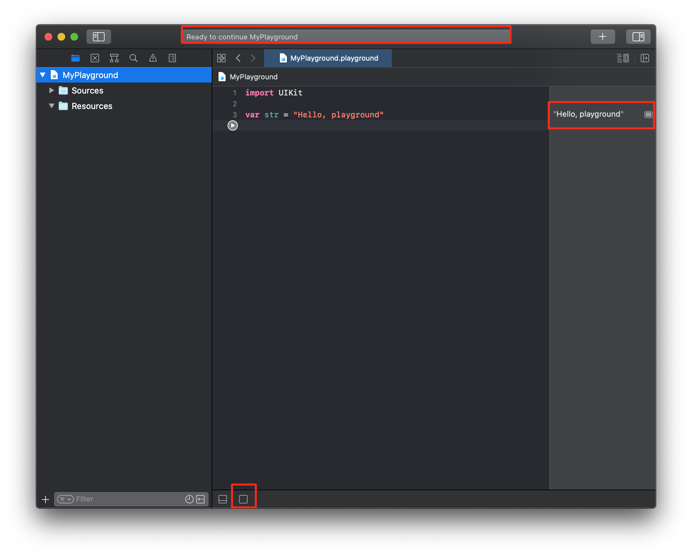Viewport: 692px width, 556px height.
Task: Click MyPlayground in the jump bar
Action: (253, 77)
